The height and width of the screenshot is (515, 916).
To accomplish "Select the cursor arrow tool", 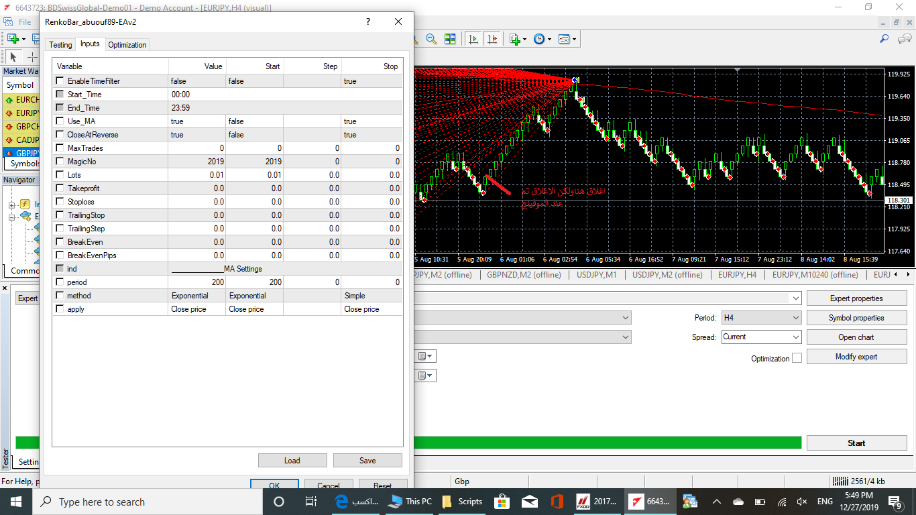I will [x=13, y=57].
